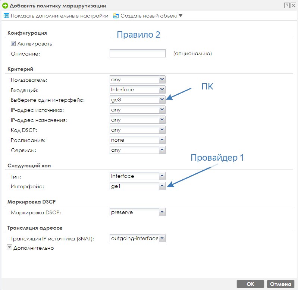This screenshot has height=290, width=298.
Task: Open the Расписание dropdown
Action: click(137, 140)
